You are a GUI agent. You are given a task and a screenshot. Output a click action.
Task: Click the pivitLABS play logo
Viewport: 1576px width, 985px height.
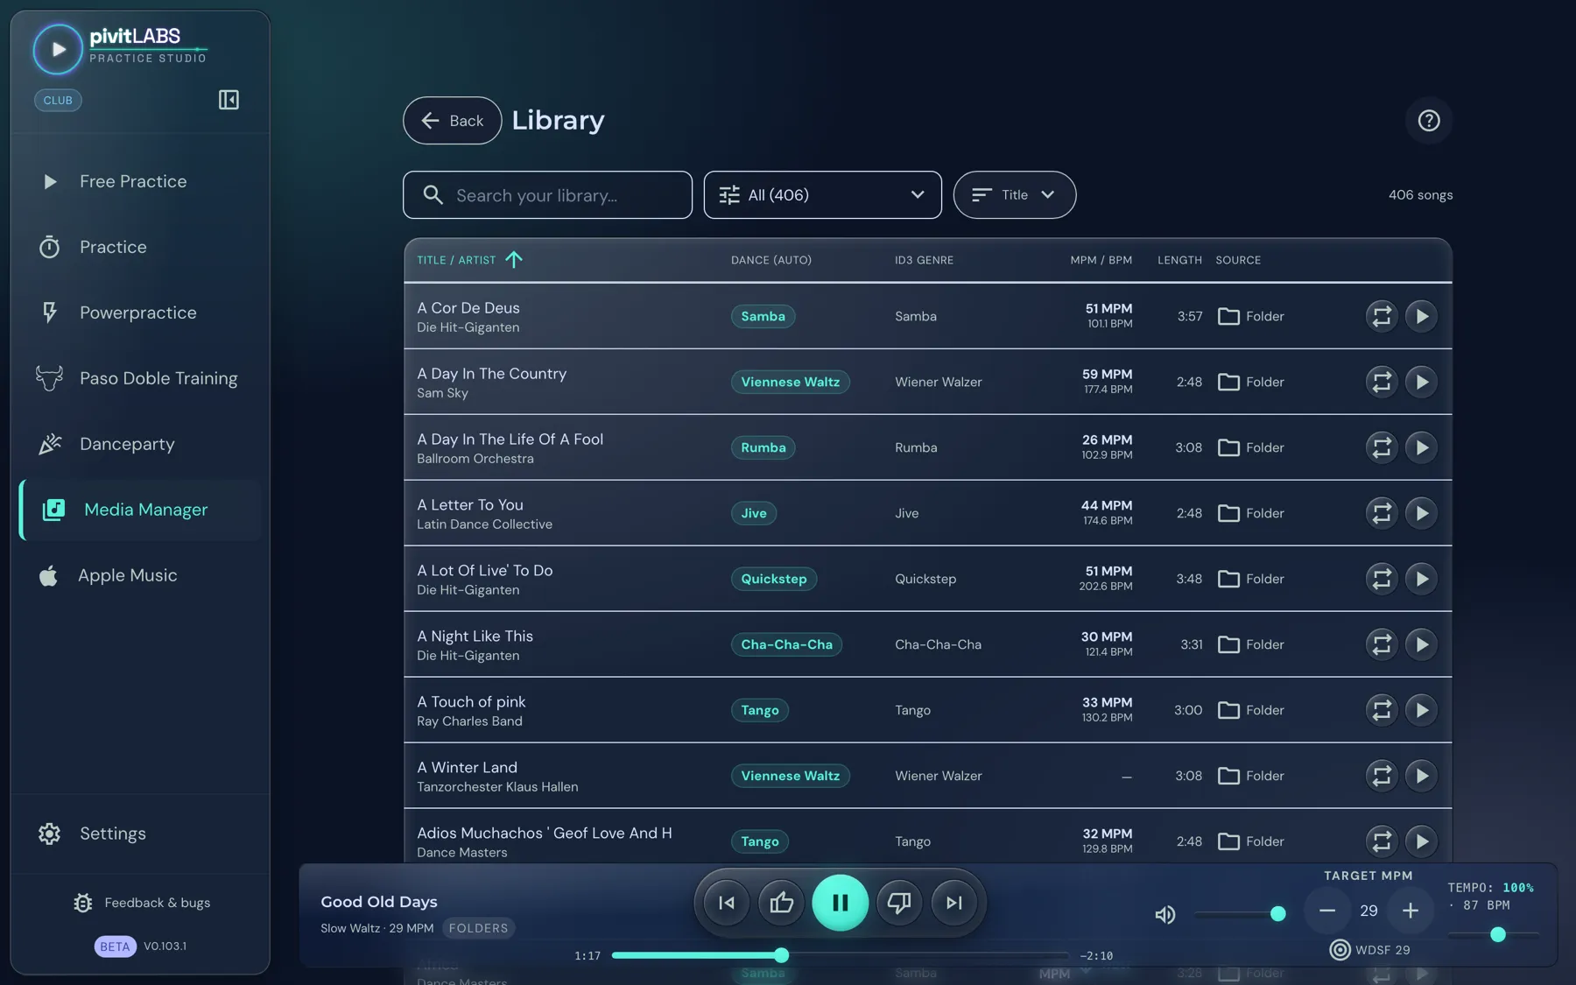tap(58, 49)
